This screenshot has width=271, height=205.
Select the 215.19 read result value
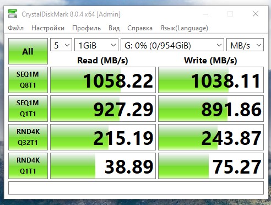103,137
